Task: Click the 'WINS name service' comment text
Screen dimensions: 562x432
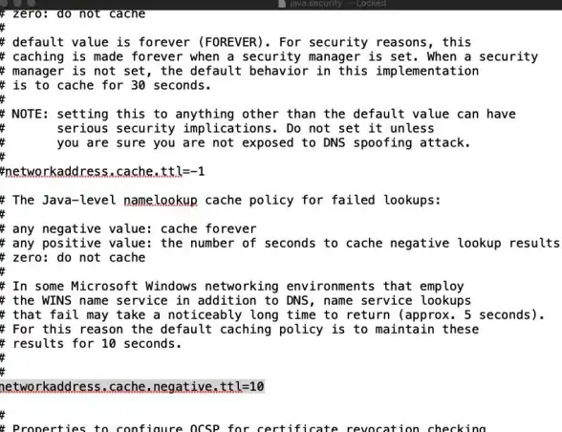Action: (x=105, y=300)
